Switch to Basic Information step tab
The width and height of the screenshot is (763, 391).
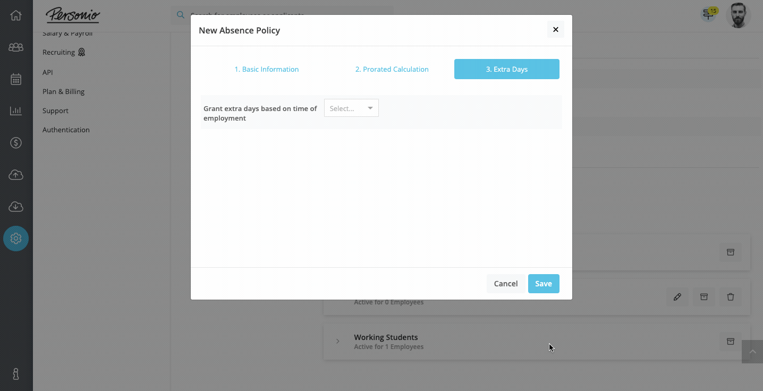point(267,69)
